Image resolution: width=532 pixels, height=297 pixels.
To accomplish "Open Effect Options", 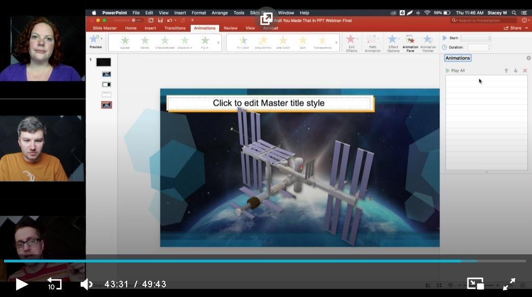I will click(x=393, y=43).
